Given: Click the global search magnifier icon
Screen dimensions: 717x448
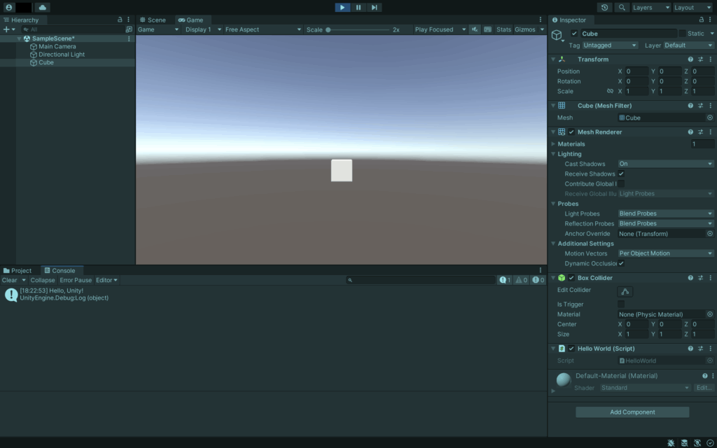Looking at the screenshot, I should [x=621, y=7].
